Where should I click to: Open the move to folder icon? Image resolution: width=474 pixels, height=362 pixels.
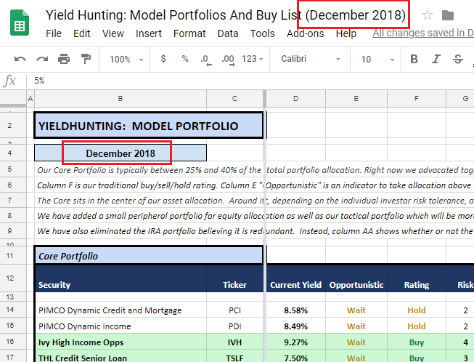448,15
